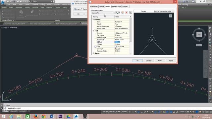Viewport: 212px width, 119px height.
Task: Toggle the MODEL space button in status bar
Action: (125, 112)
